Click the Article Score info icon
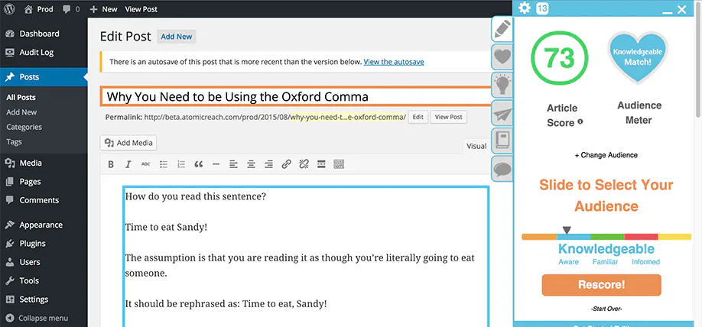 [580, 121]
